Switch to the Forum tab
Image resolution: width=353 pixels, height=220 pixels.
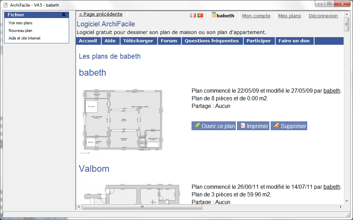coord(169,41)
